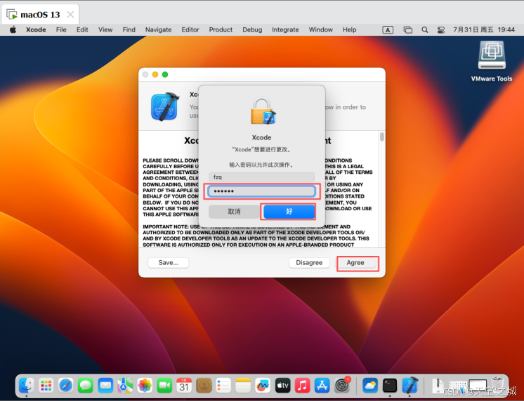Viewport: 524px width, 401px height.
Task: Open Reminders app in dock
Action: (223, 386)
